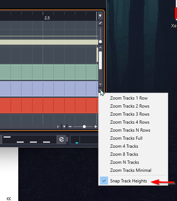Viewport: 177px width, 201px height.
Task: Choose Zoom Tracks 3 Rows
Action: (x=133, y=114)
